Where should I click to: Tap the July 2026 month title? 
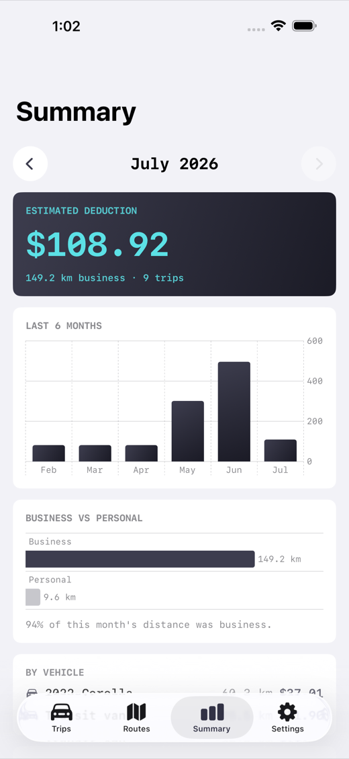174,164
